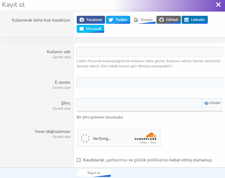Click the Twitter bird icon
Viewport: 225px width, 178px height.
[111, 20]
